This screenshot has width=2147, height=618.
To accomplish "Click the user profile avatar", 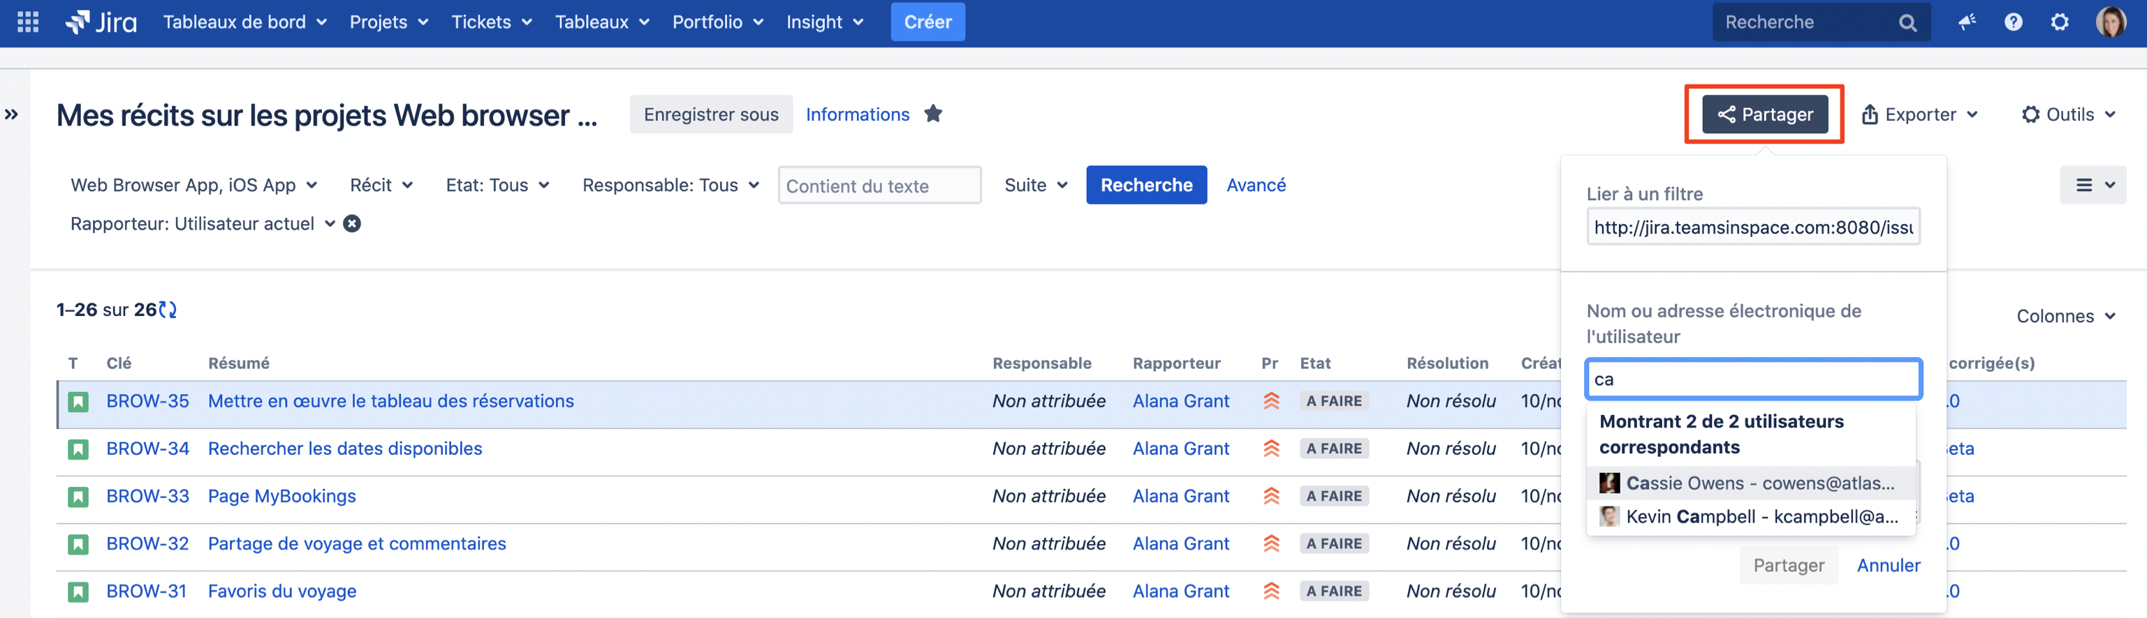I will click(2110, 22).
